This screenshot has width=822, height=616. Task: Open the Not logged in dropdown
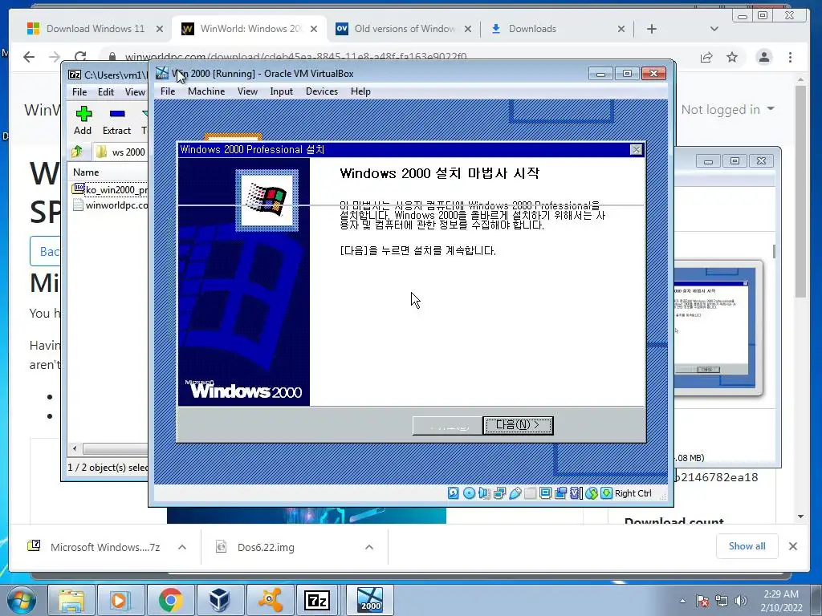[727, 109]
